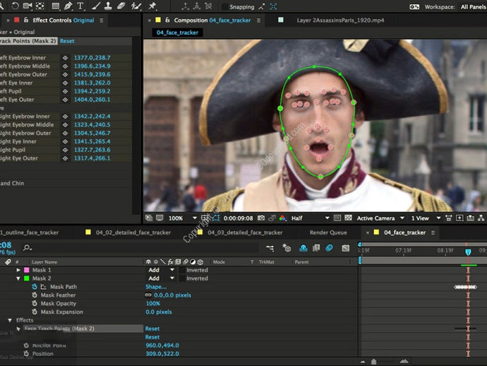Click the View Axis Mode icon
This screenshot has height=366, width=487.
[209, 6]
